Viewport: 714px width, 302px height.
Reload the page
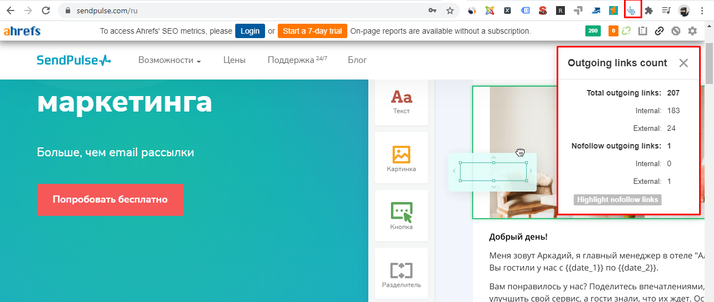pos(46,10)
